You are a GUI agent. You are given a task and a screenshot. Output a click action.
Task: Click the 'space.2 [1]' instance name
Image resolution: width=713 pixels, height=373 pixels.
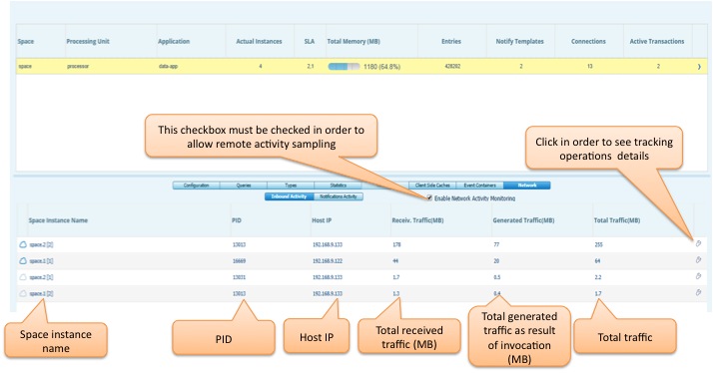(x=41, y=277)
